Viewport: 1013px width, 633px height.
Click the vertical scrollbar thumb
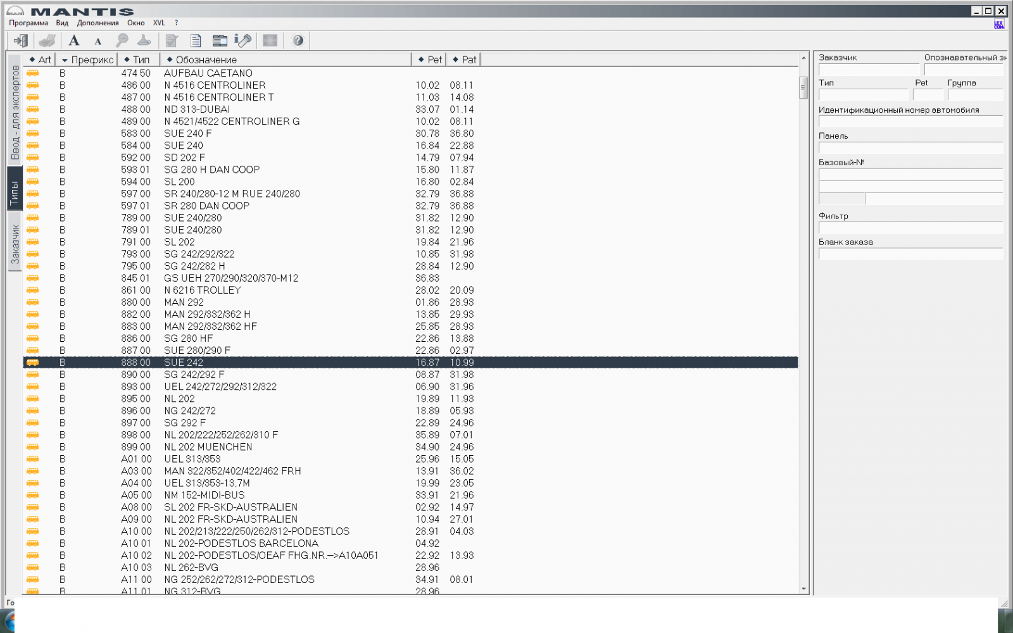(x=803, y=87)
